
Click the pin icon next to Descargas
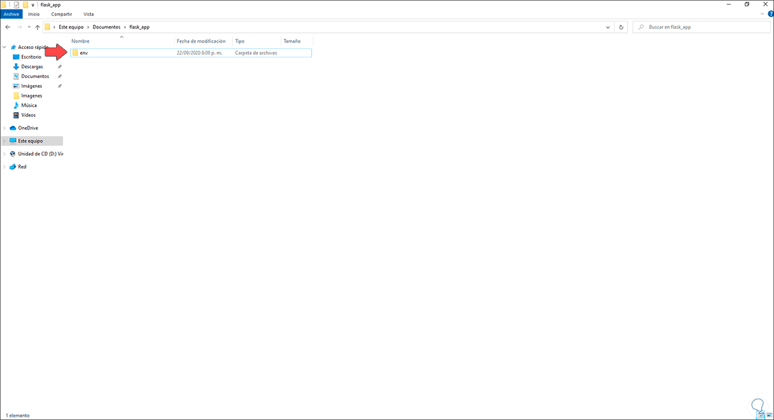tap(59, 66)
